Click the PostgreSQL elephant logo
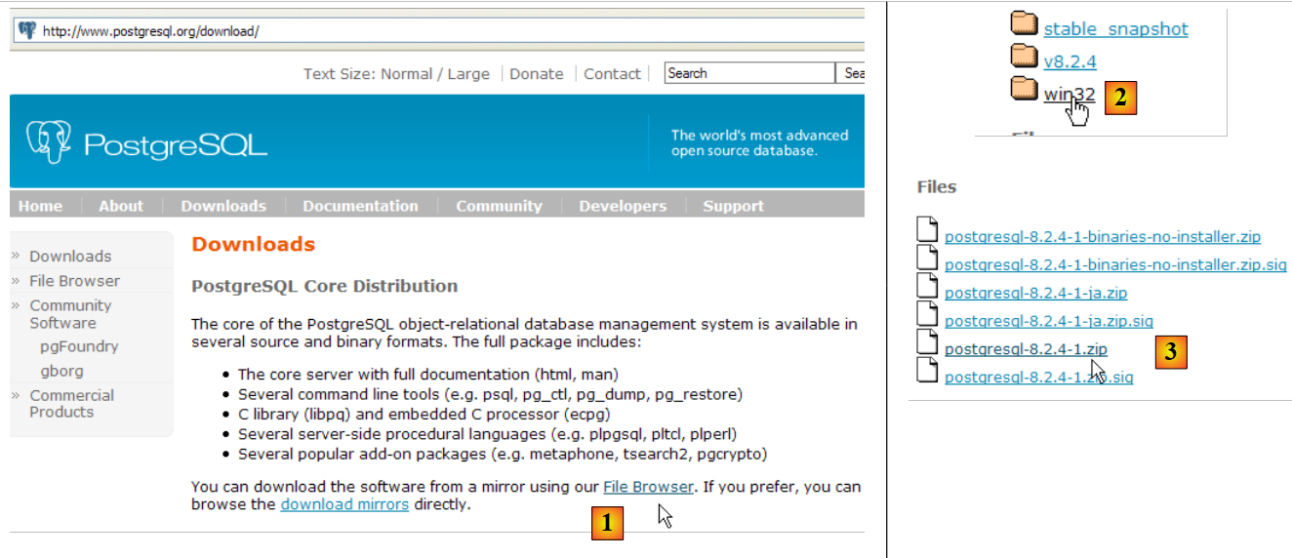This screenshot has width=1292, height=558. [49, 142]
